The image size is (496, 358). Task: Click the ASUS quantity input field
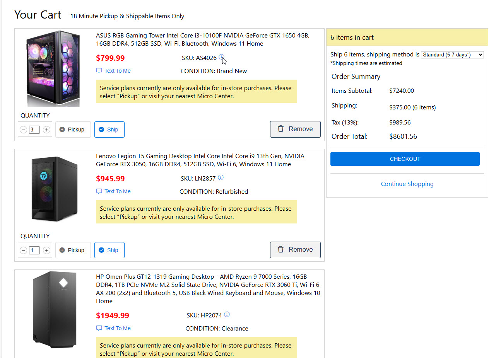coord(34,130)
